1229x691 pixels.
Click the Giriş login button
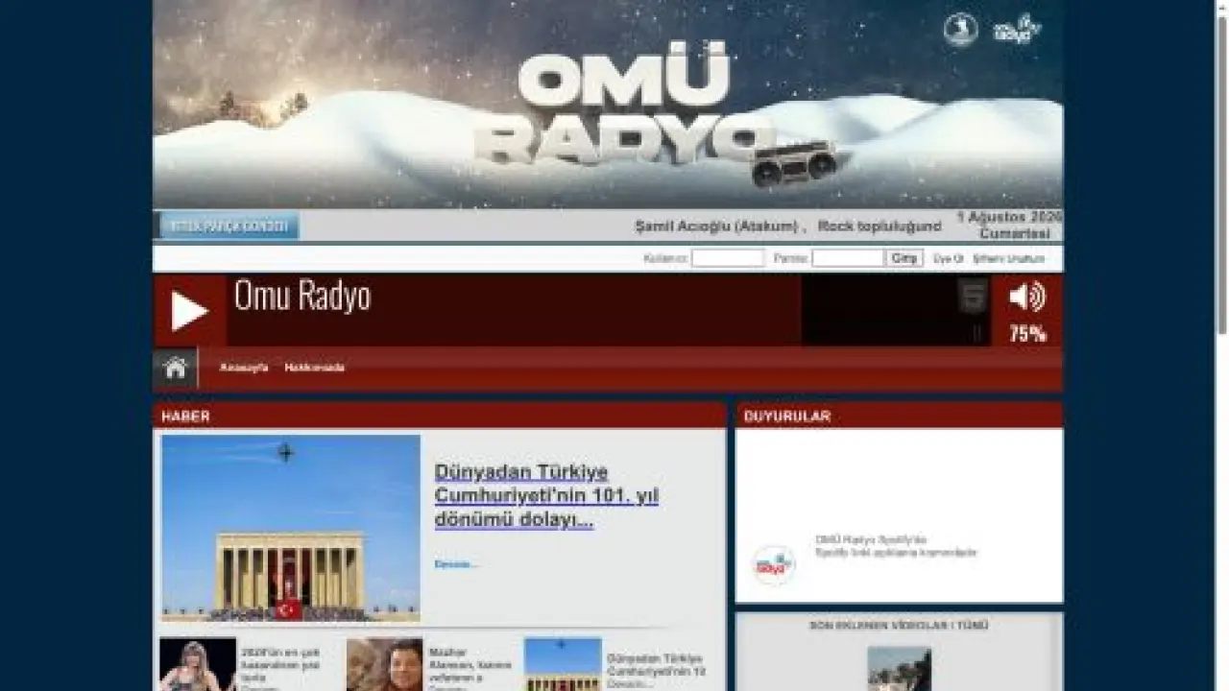click(x=904, y=258)
